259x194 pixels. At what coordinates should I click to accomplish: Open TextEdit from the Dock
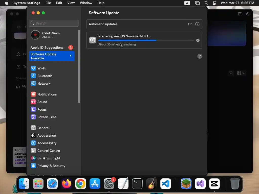(123, 183)
